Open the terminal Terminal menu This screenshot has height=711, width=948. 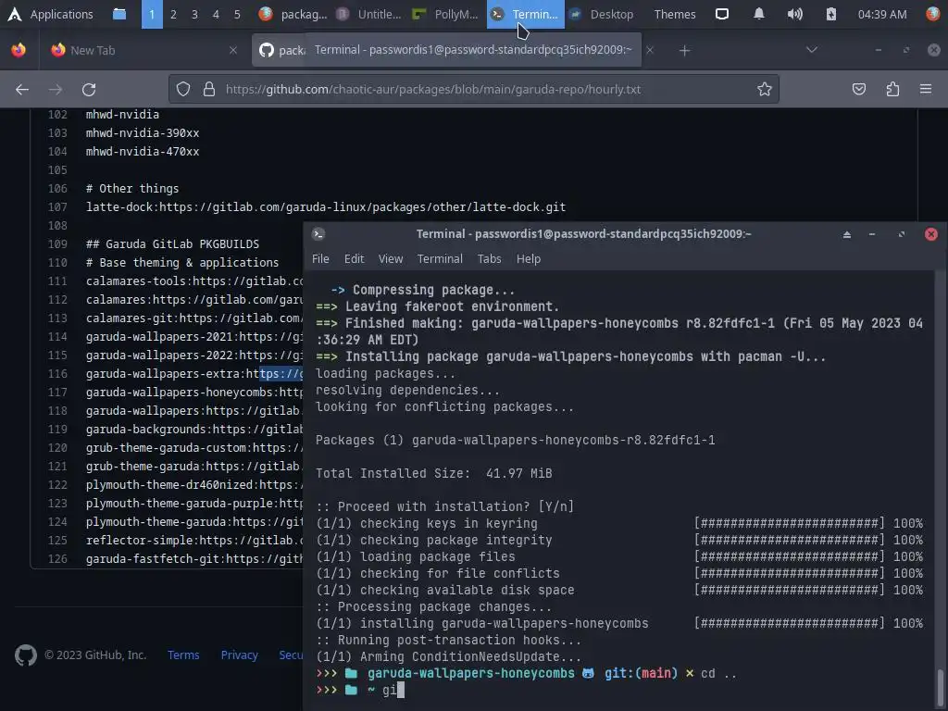click(x=440, y=259)
